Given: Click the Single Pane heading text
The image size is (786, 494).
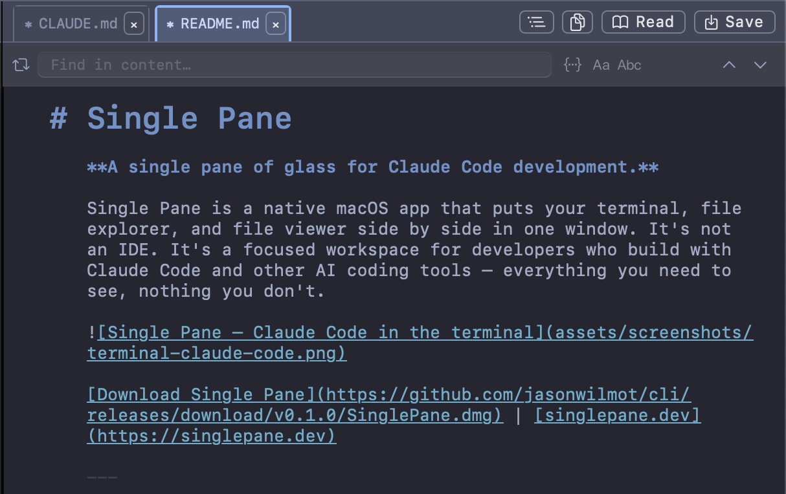Looking at the screenshot, I should coord(189,118).
